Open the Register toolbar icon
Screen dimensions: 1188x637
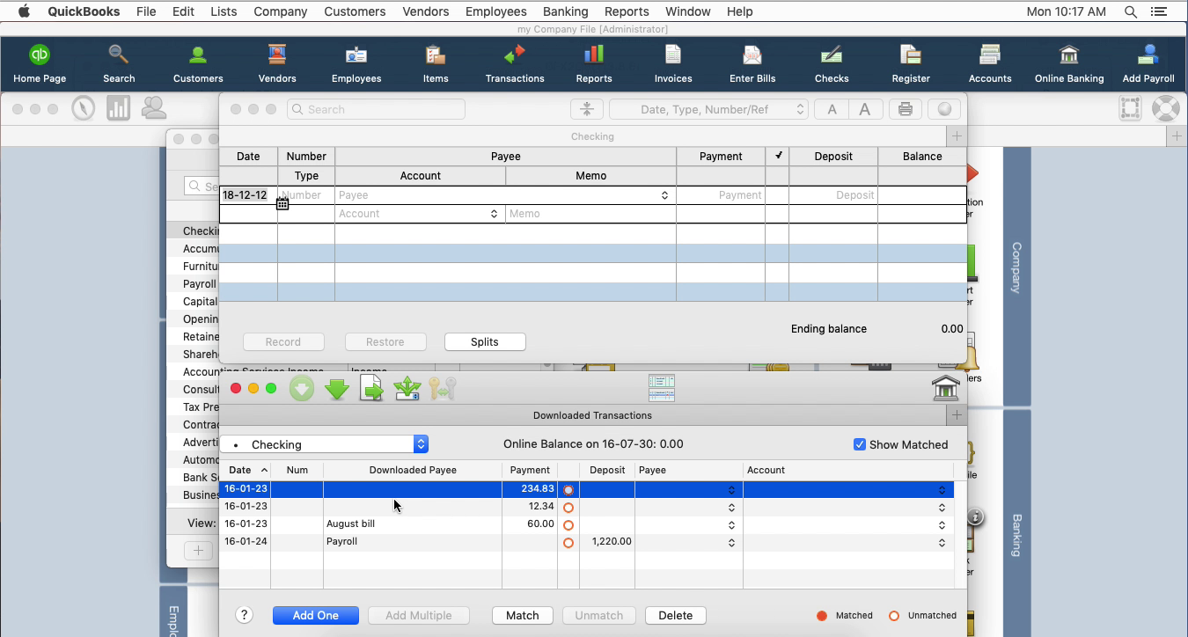point(911,63)
